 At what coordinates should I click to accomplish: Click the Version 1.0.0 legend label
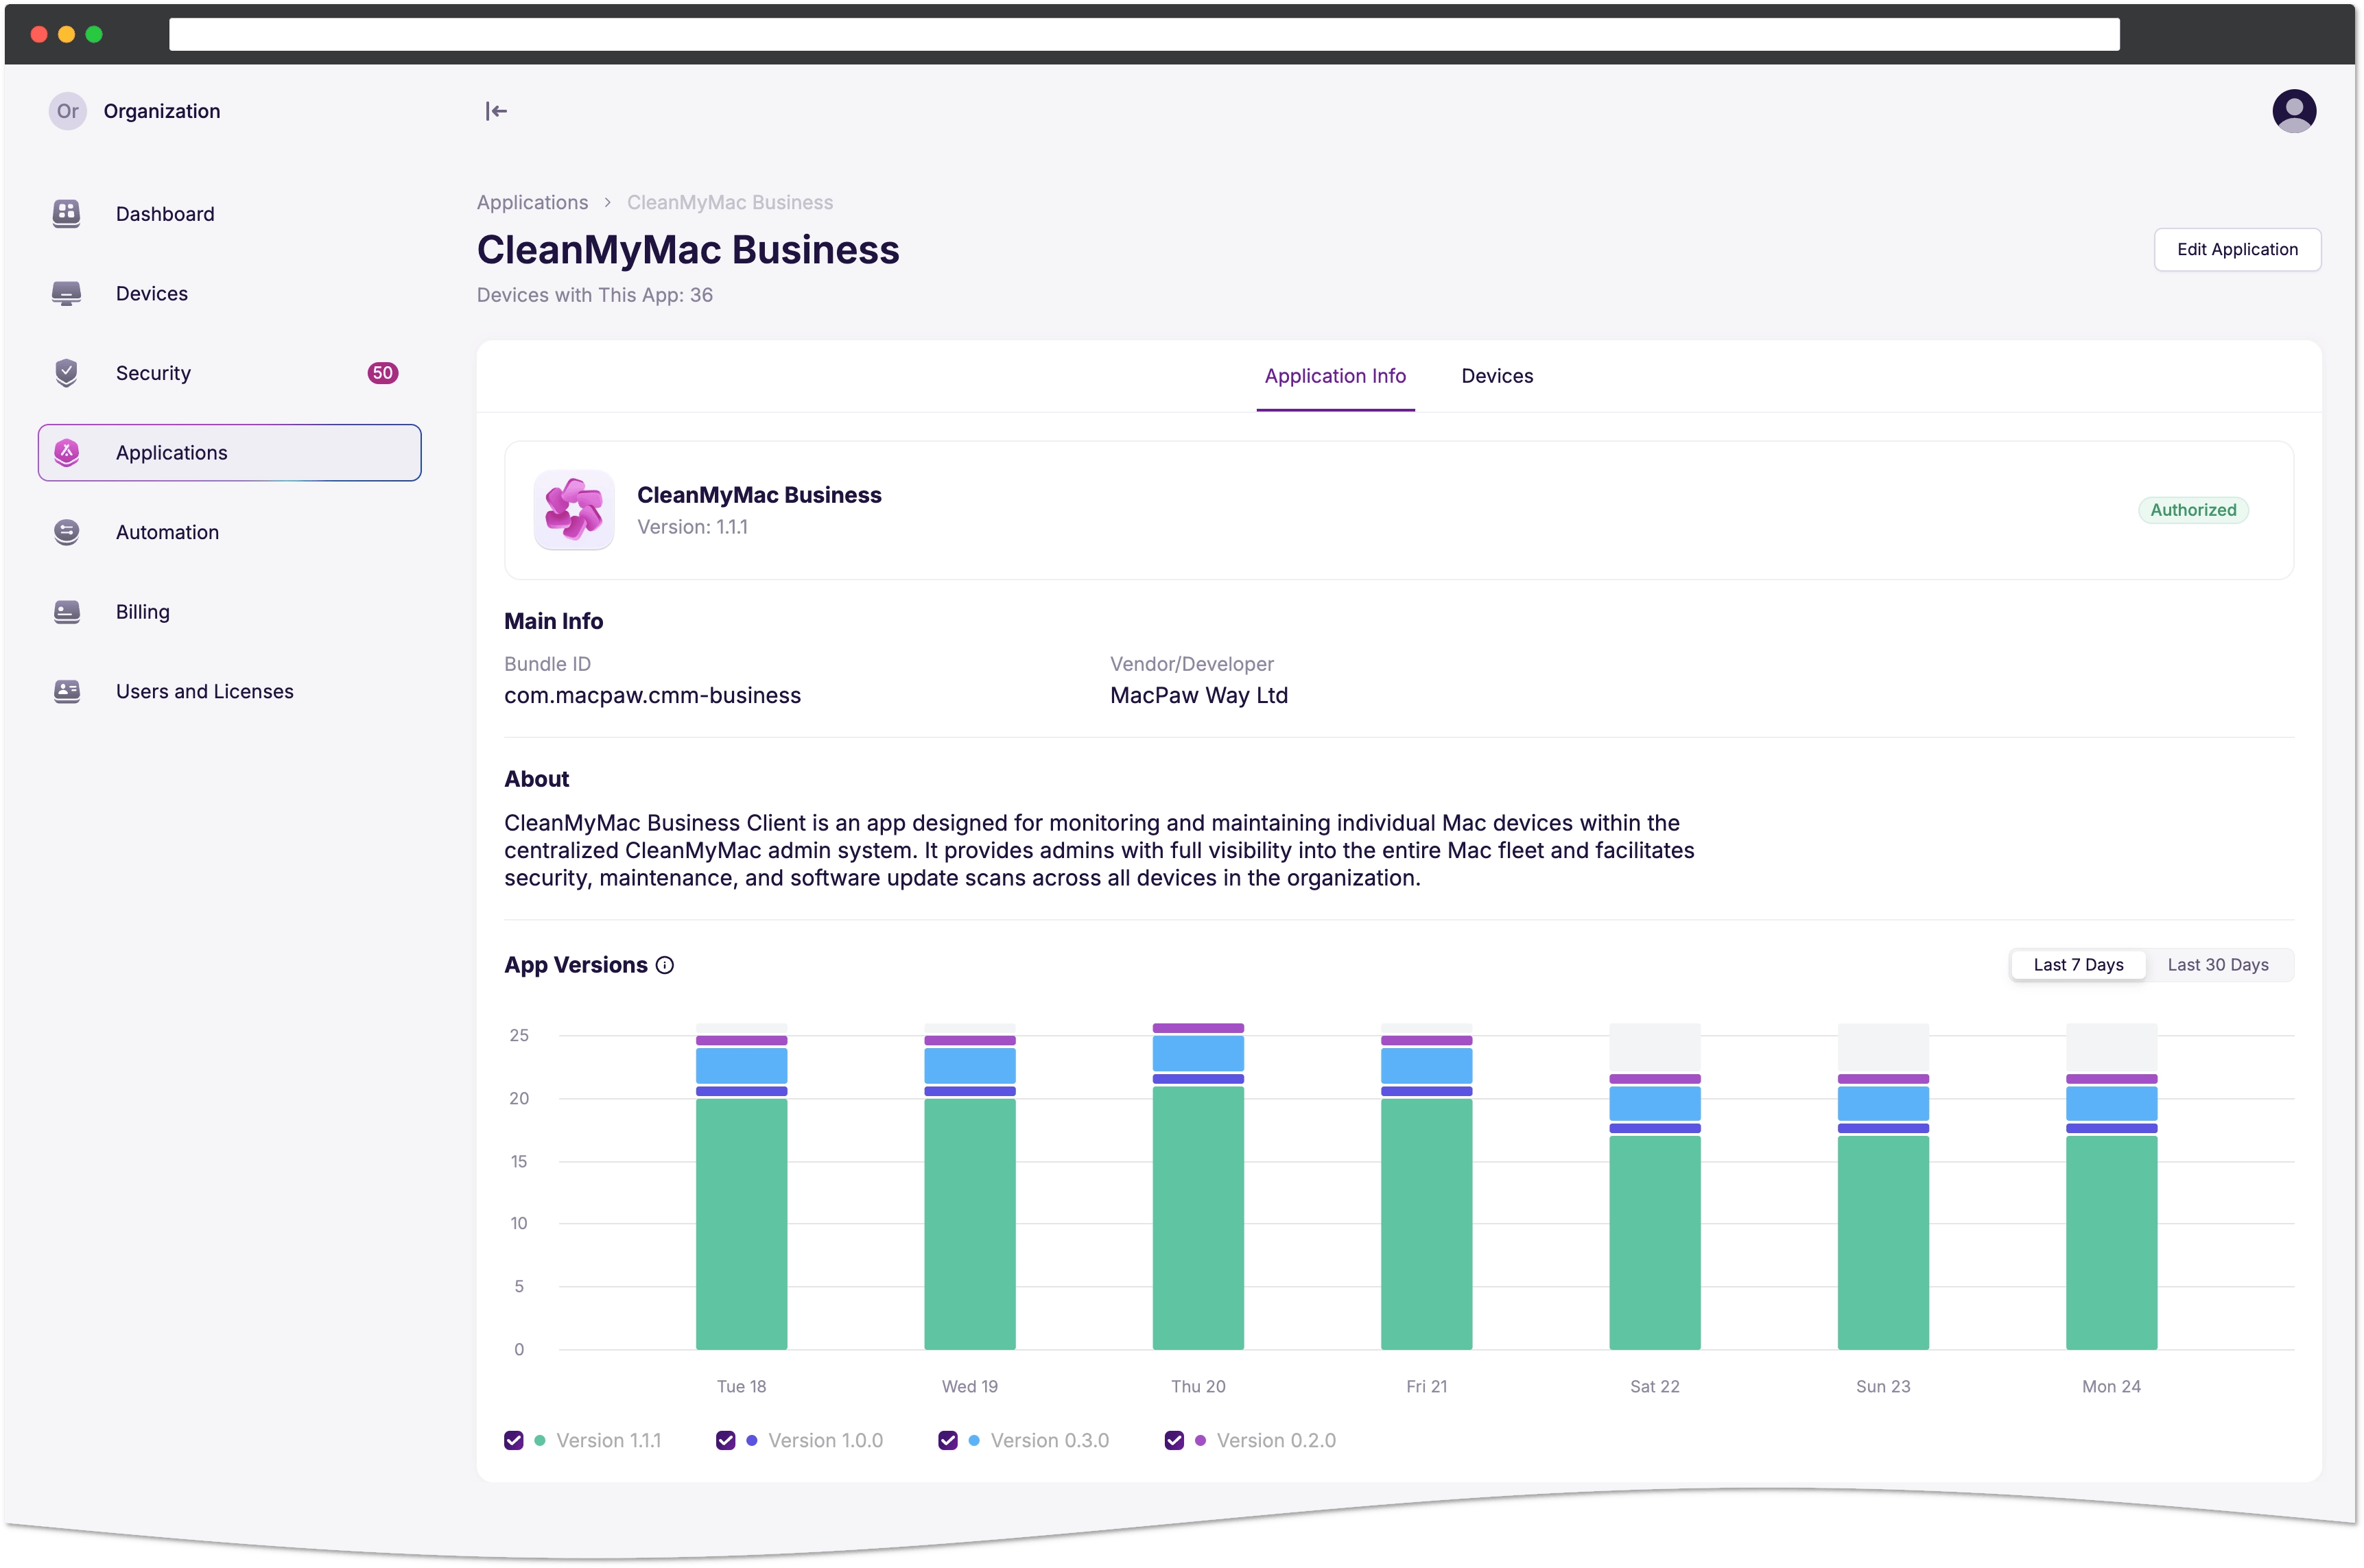[x=825, y=1440]
